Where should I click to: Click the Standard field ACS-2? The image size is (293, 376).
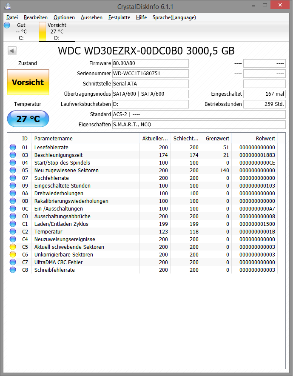(x=199, y=114)
